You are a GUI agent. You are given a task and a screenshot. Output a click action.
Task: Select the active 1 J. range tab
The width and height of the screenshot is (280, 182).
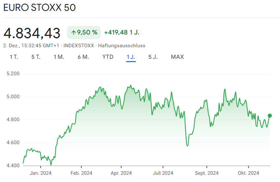(131, 57)
